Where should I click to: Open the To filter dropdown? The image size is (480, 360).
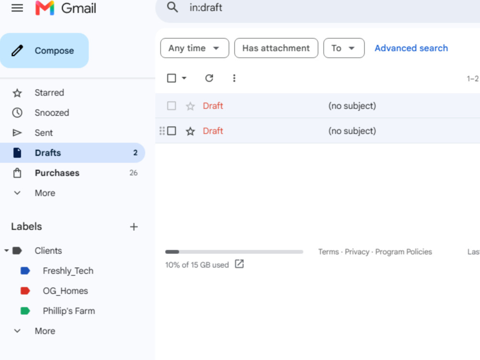click(344, 48)
